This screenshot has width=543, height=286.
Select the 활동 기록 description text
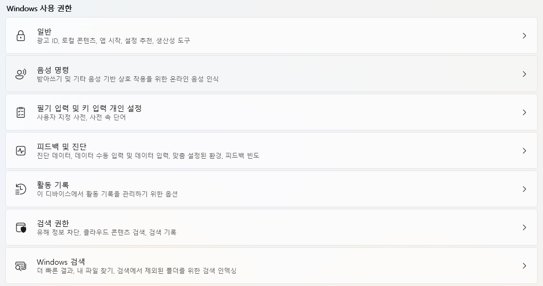108,194
